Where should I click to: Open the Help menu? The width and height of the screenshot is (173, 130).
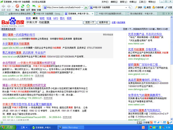point(152,2)
